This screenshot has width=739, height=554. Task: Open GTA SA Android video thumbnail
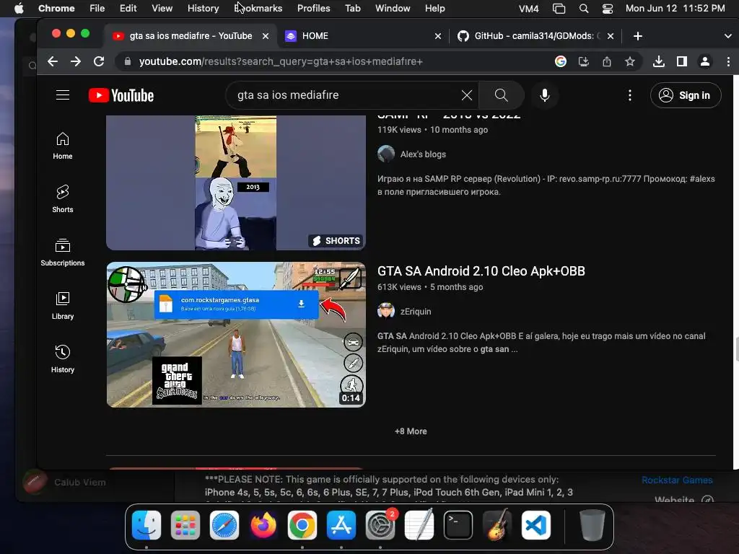point(236,335)
